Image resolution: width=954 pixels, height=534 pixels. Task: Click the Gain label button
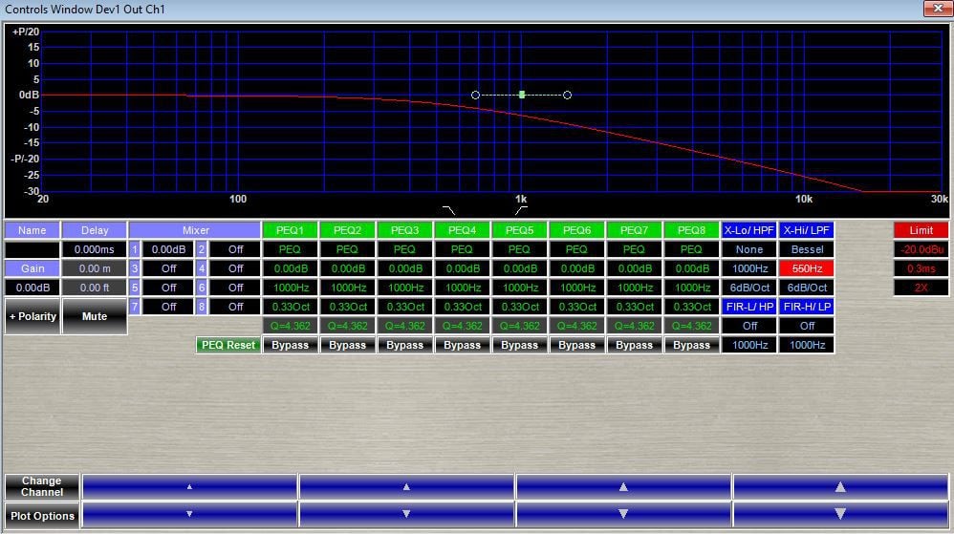pyautogui.click(x=33, y=268)
